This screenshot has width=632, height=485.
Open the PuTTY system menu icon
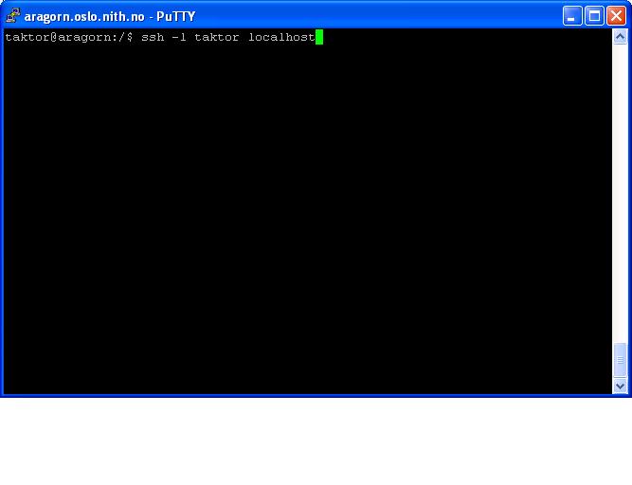coord(13,16)
